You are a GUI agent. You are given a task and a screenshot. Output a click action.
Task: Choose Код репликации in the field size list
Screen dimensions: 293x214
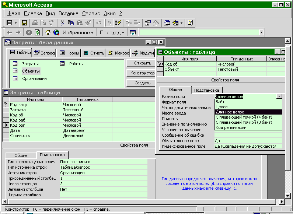coord(248,127)
